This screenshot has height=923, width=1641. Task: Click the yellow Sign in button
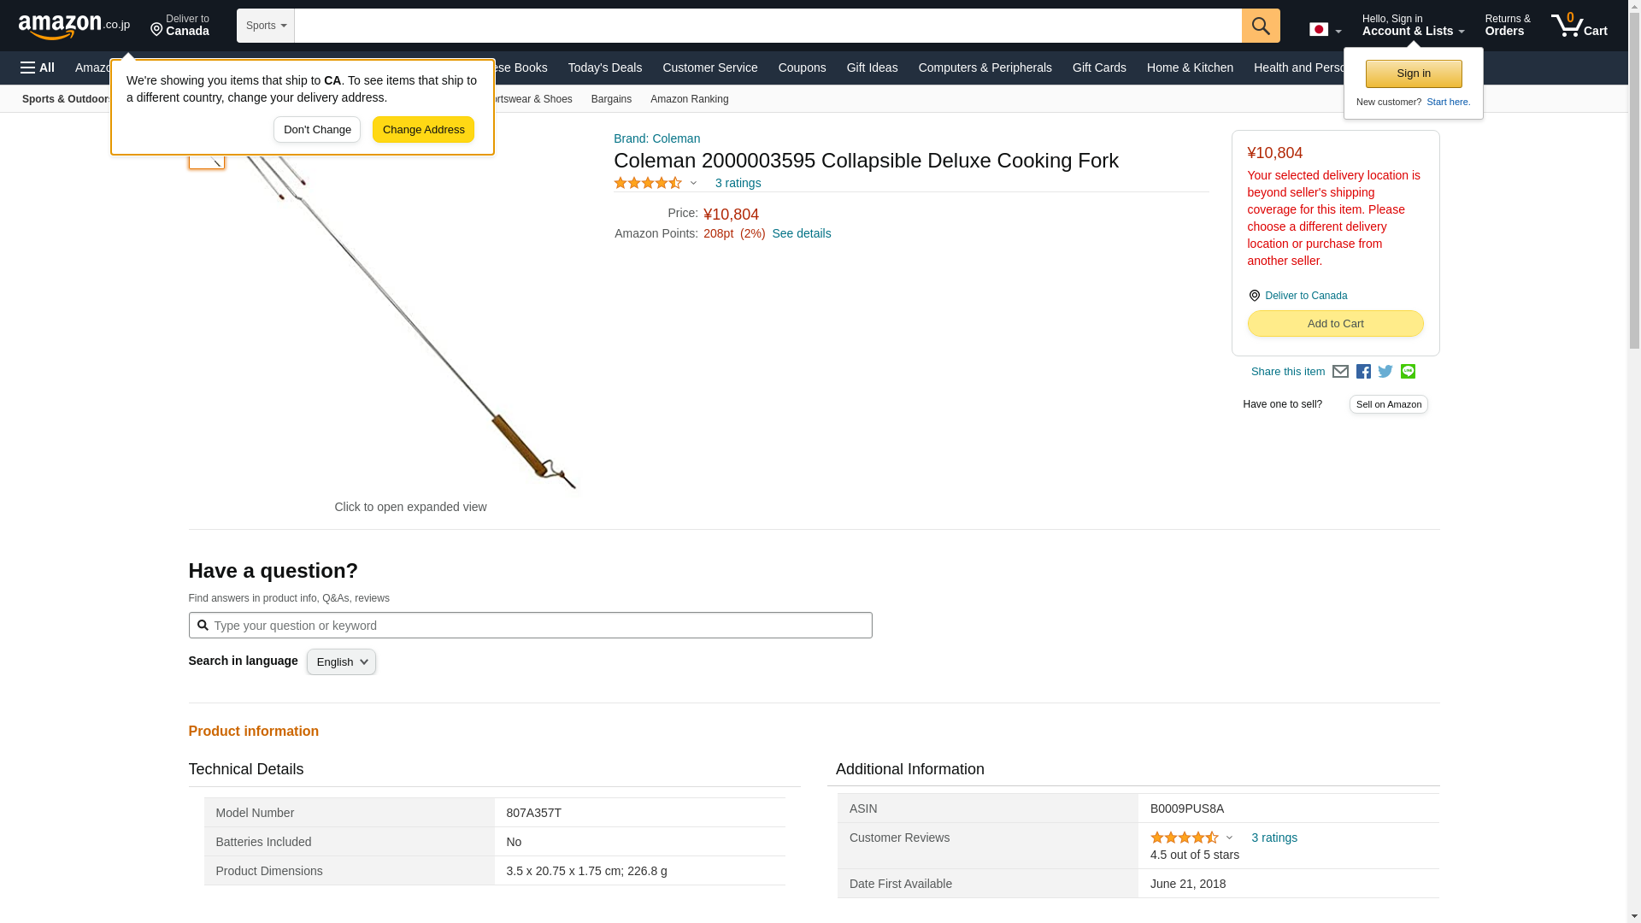[1413, 73]
